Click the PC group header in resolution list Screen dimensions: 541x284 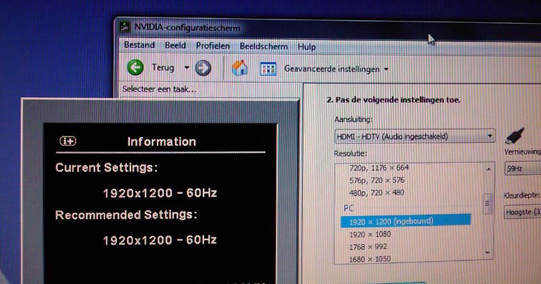(348, 208)
